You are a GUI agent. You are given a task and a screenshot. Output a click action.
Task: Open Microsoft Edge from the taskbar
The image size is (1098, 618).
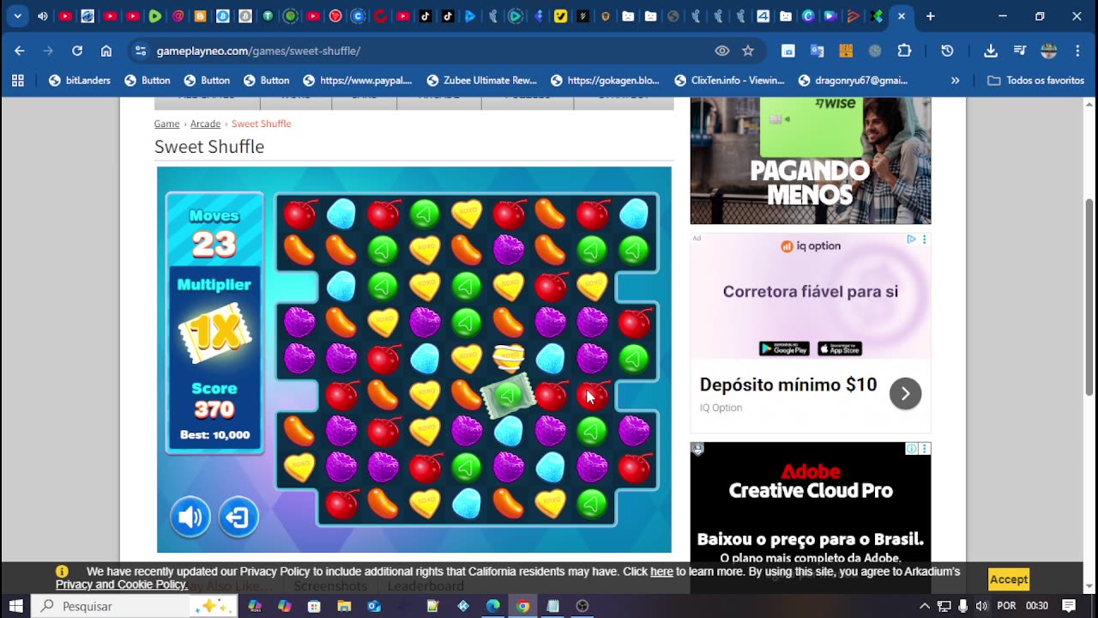click(x=493, y=606)
